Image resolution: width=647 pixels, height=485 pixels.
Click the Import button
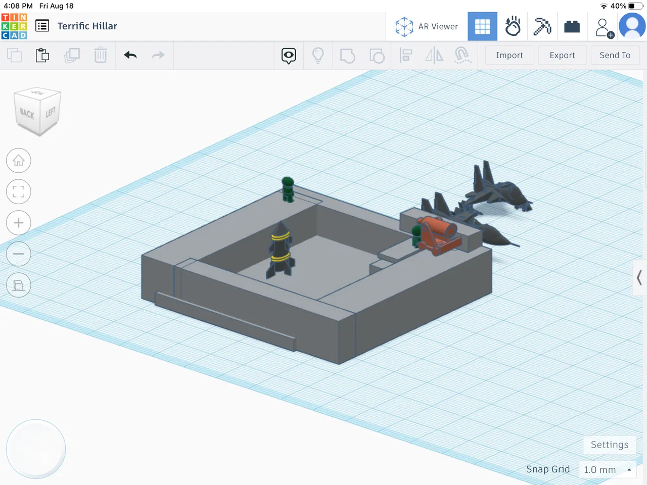[510, 55]
